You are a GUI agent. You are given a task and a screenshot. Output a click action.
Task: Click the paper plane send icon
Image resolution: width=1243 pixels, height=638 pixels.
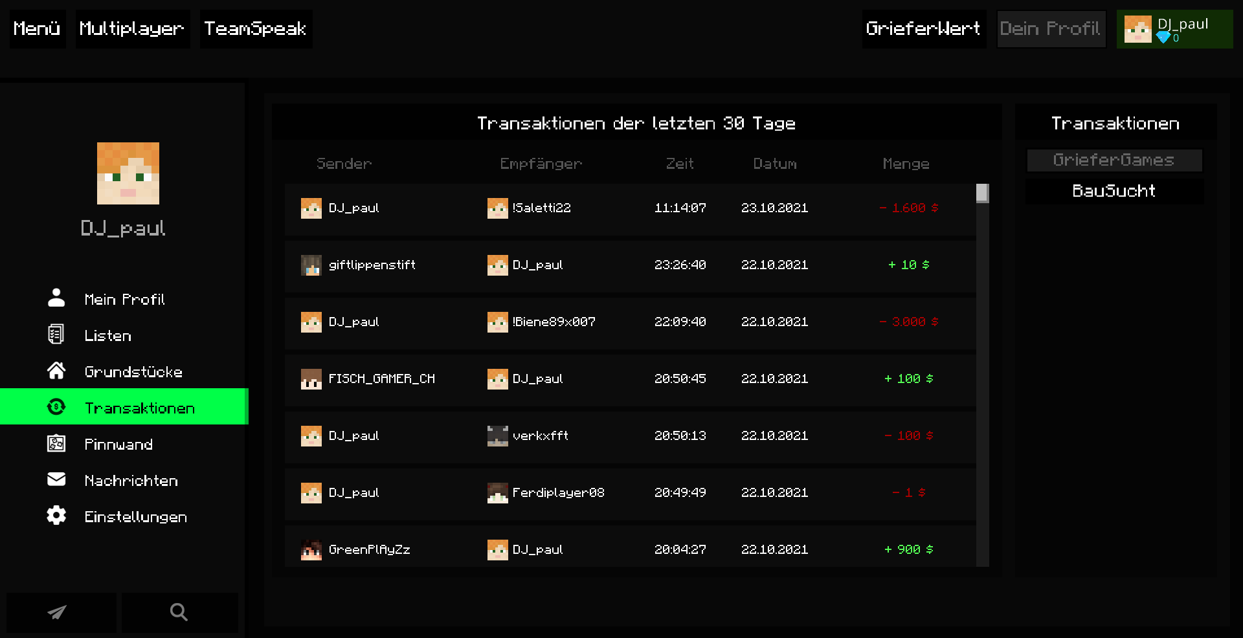[x=58, y=612]
